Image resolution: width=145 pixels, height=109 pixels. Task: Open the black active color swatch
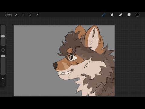pos(137,15)
